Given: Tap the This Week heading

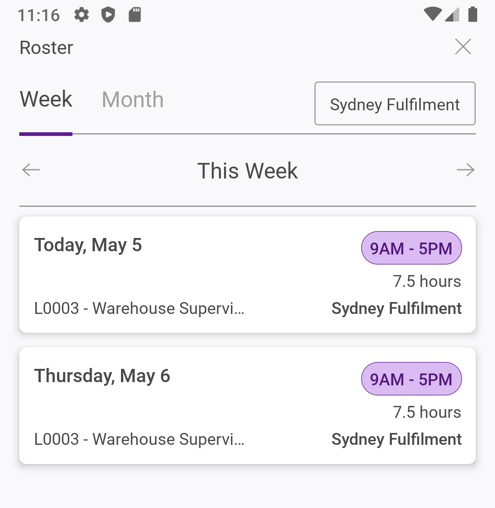Looking at the screenshot, I should click(247, 171).
